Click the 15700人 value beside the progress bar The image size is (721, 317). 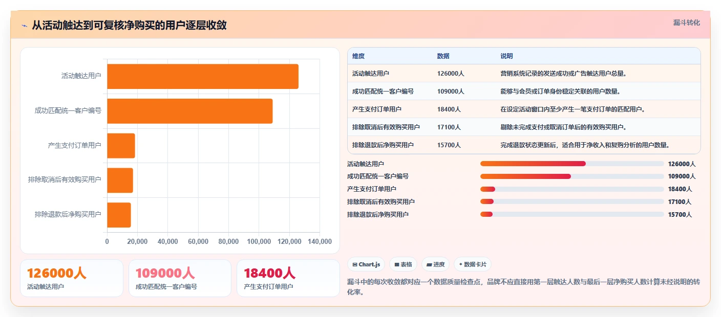680,215
